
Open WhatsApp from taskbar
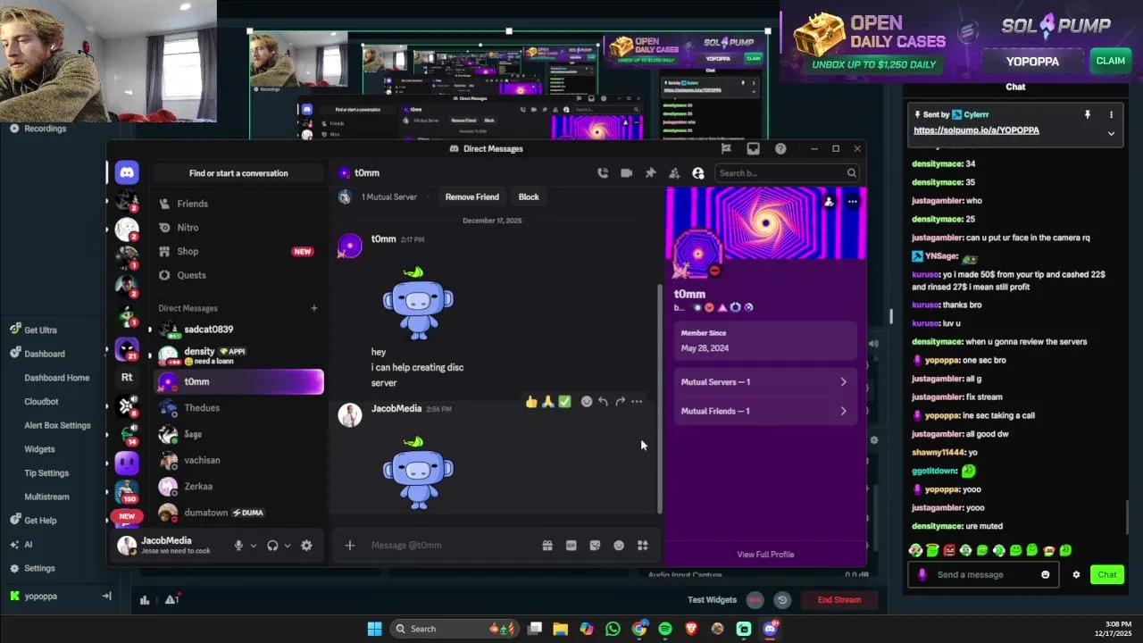click(613, 629)
